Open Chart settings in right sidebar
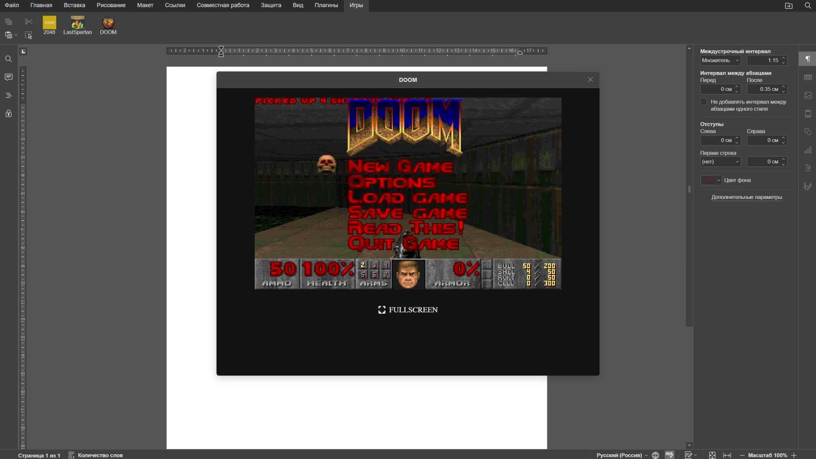 [x=808, y=150]
